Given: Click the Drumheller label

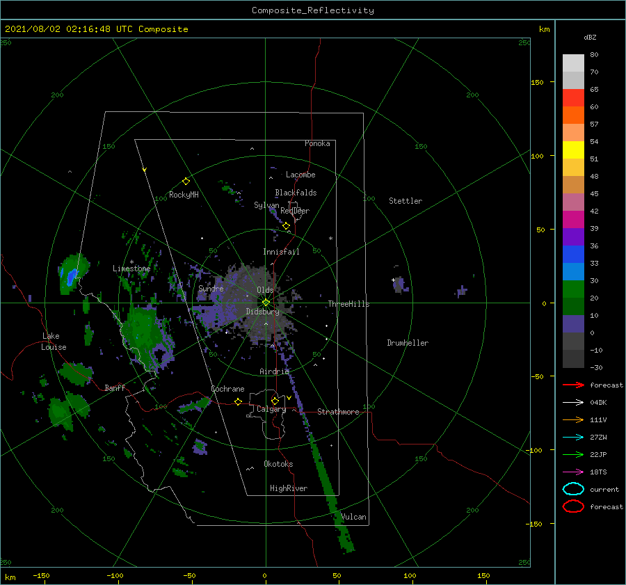Looking at the screenshot, I should tap(408, 343).
